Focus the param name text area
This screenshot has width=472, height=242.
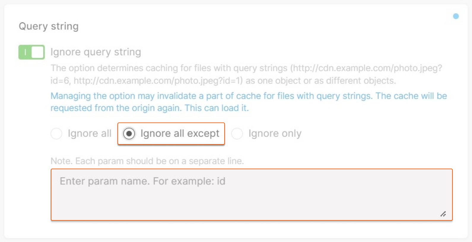252,195
